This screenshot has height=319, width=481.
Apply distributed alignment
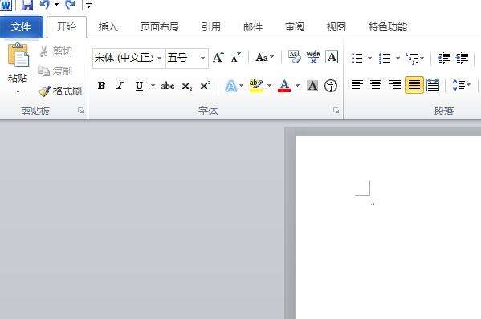[x=433, y=85]
